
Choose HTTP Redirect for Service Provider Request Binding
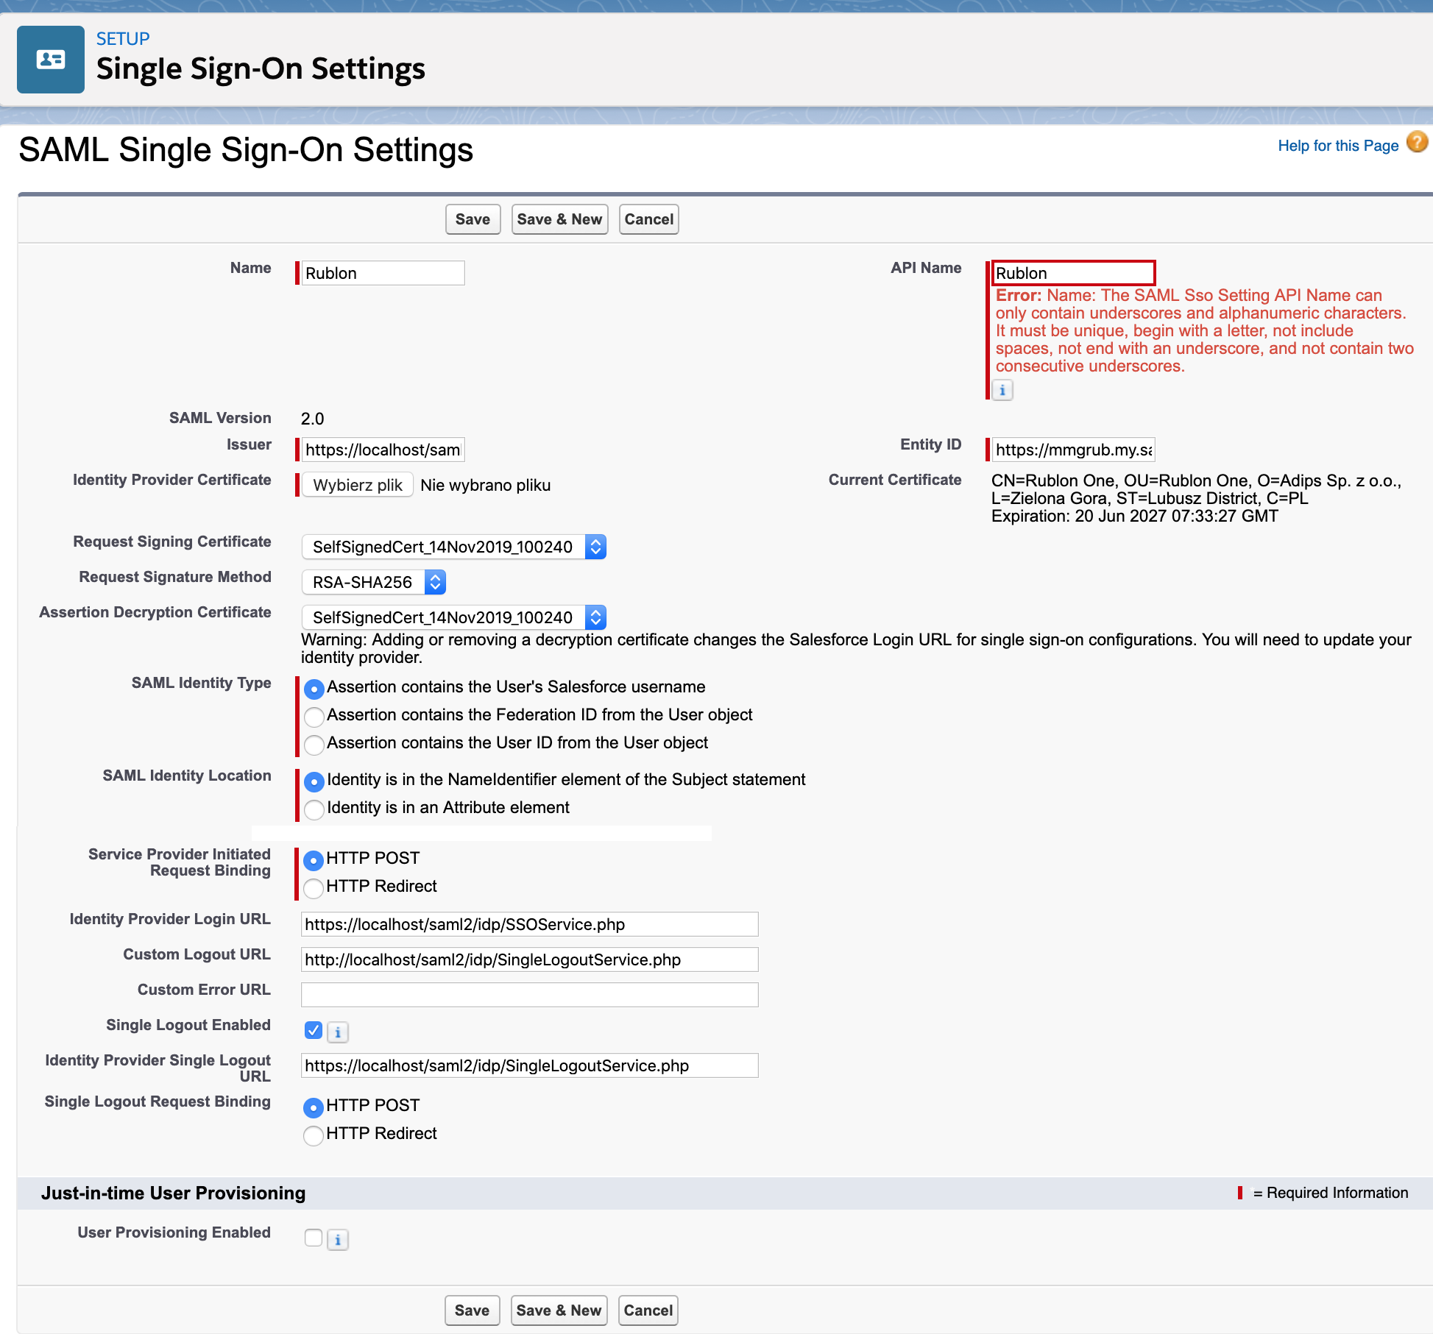pyautogui.click(x=314, y=887)
